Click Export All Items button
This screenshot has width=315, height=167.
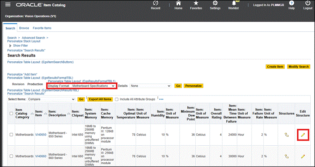pyautogui.click(x=100, y=99)
